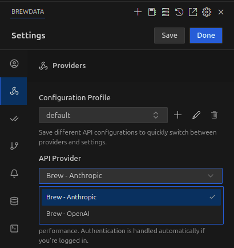Open the server list icon in header

point(166,12)
